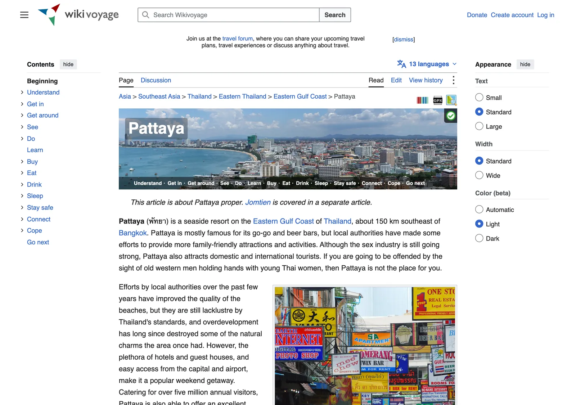Open the Bangkok link in the intro
The width and height of the screenshot is (576, 405).
(x=133, y=233)
